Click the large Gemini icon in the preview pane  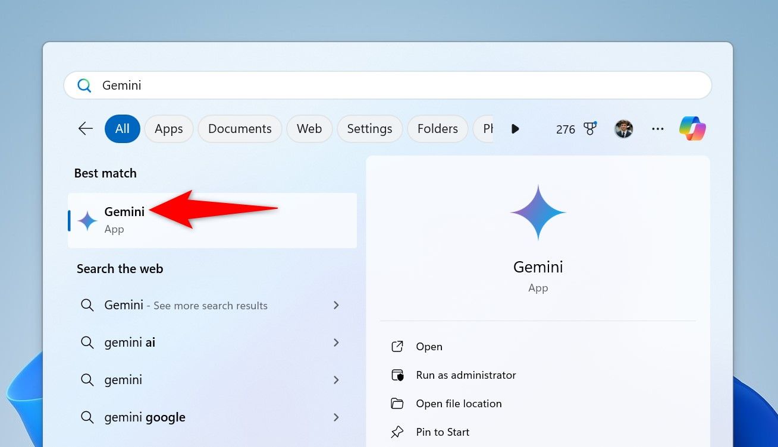(538, 213)
